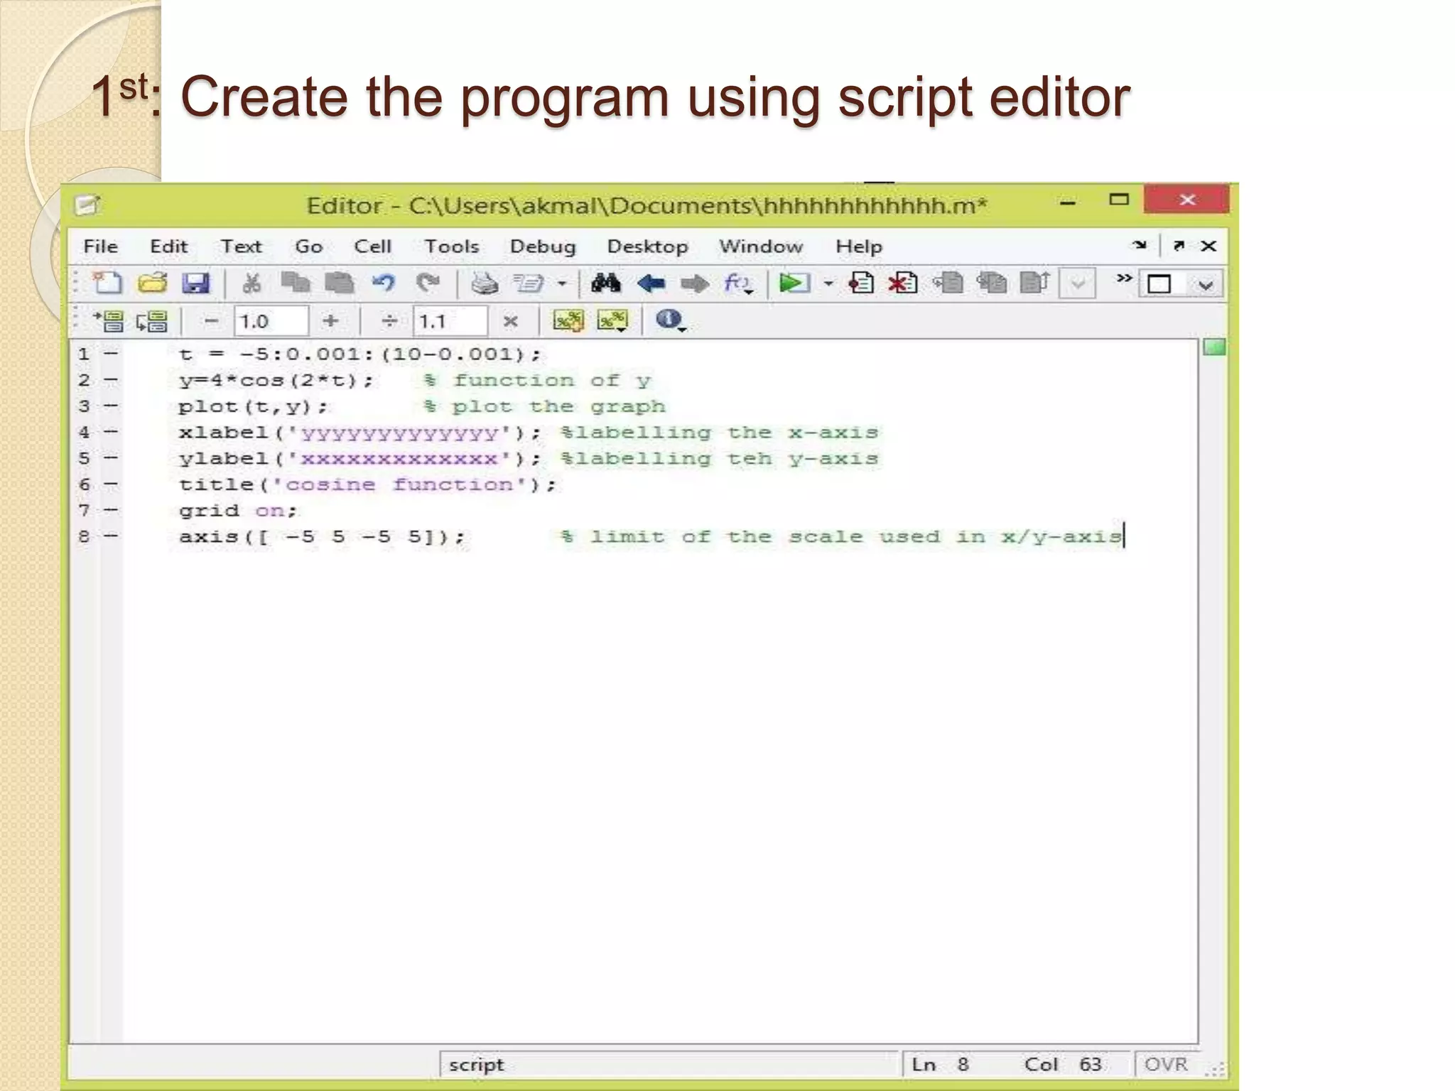
Task: Close the document with inner X button
Action: click(x=1208, y=246)
